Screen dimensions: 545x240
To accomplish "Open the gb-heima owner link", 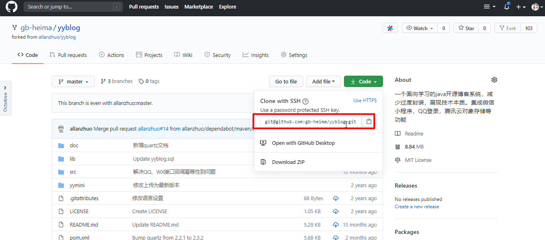I will (x=36, y=28).
